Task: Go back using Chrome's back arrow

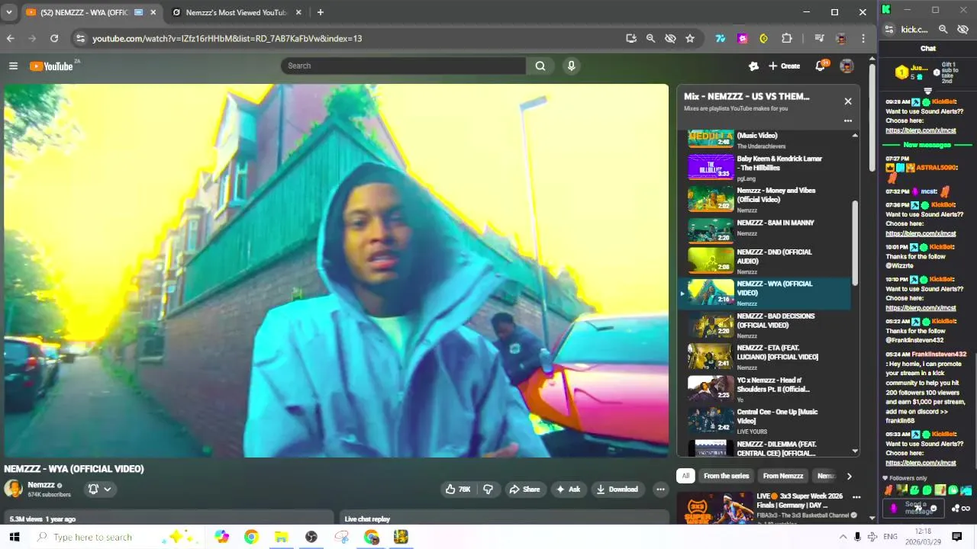Action: (x=11, y=38)
